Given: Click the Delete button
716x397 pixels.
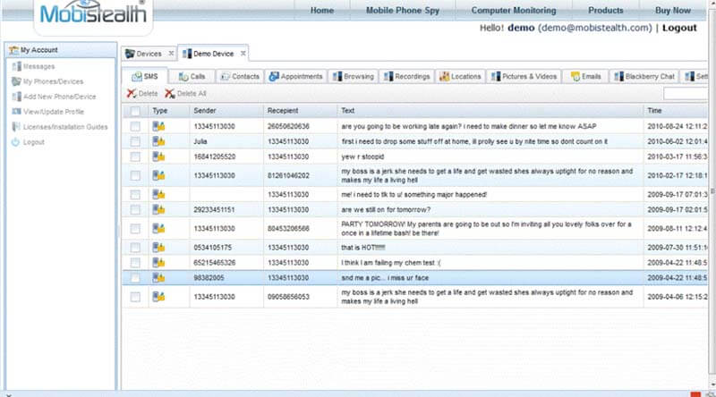Looking at the screenshot, I should click(142, 94).
